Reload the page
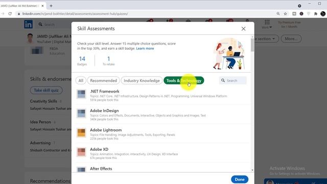Viewport: 327px width, 184px height. (x=10, y=14)
